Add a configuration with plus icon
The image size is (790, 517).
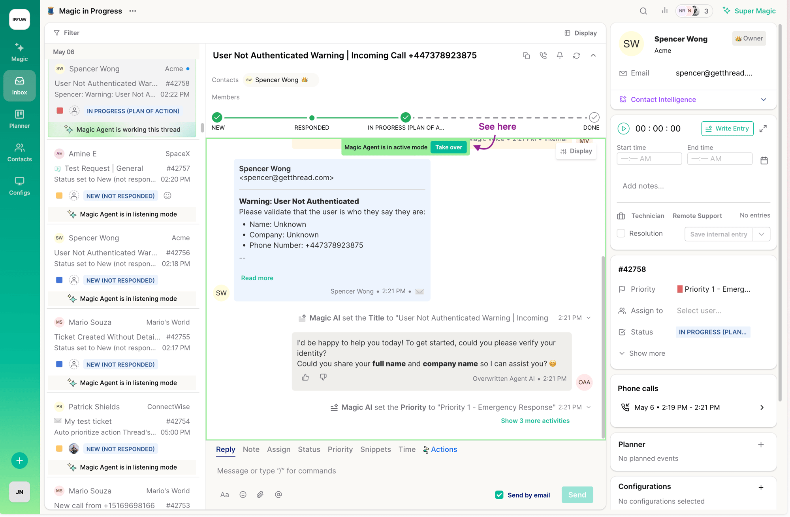coord(761,487)
